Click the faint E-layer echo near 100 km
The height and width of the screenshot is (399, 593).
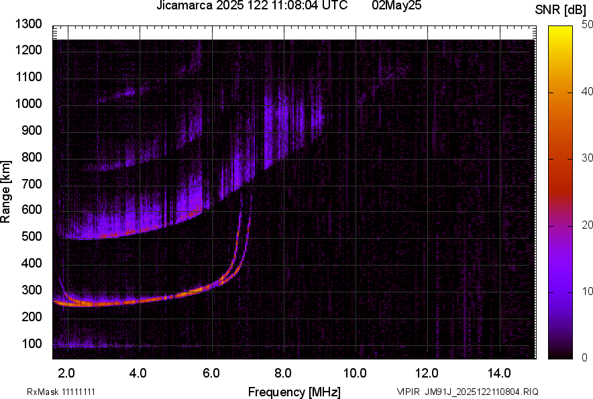pyautogui.click(x=81, y=345)
